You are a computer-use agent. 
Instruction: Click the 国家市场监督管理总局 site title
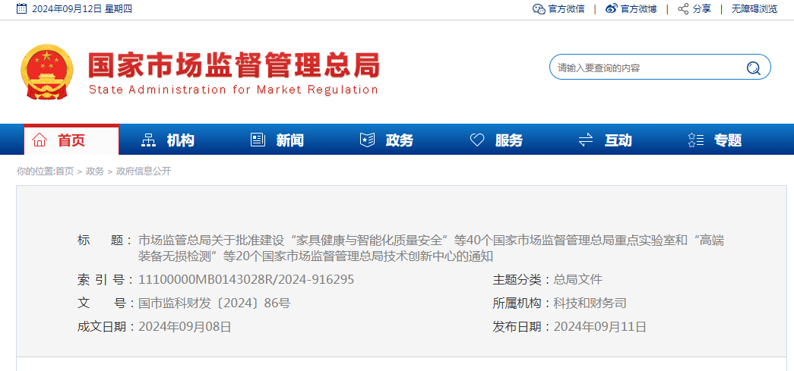point(233,64)
